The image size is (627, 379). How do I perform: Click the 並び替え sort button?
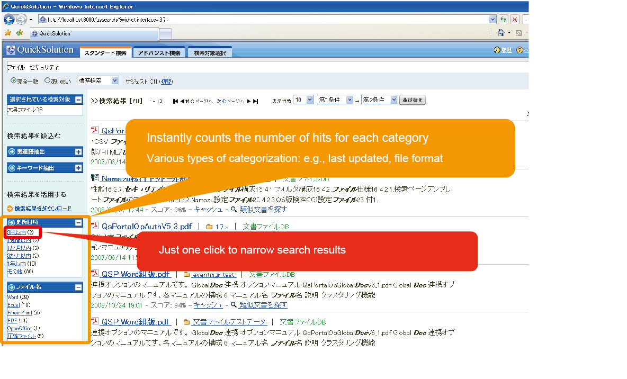point(413,100)
